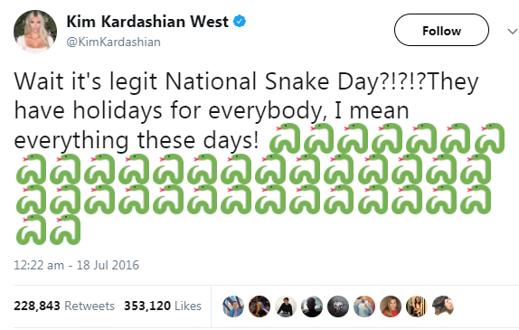Click the mirror selfie liker avatar
This screenshot has height=330, width=519.
(x=364, y=306)
